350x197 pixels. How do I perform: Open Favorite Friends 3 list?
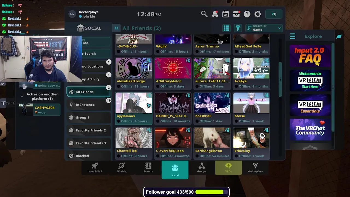coord(88,143)
